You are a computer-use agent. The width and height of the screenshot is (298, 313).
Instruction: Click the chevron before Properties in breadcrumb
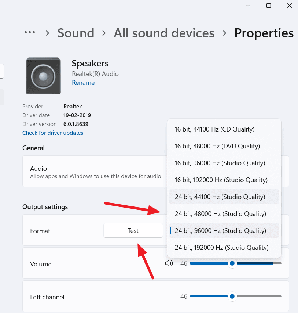224,33
